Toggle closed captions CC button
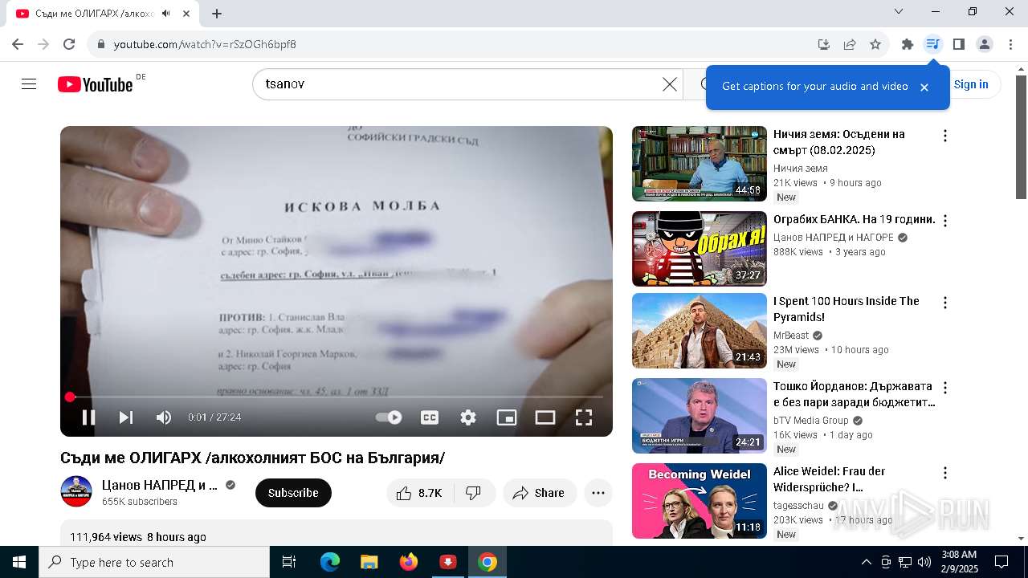 430,417
